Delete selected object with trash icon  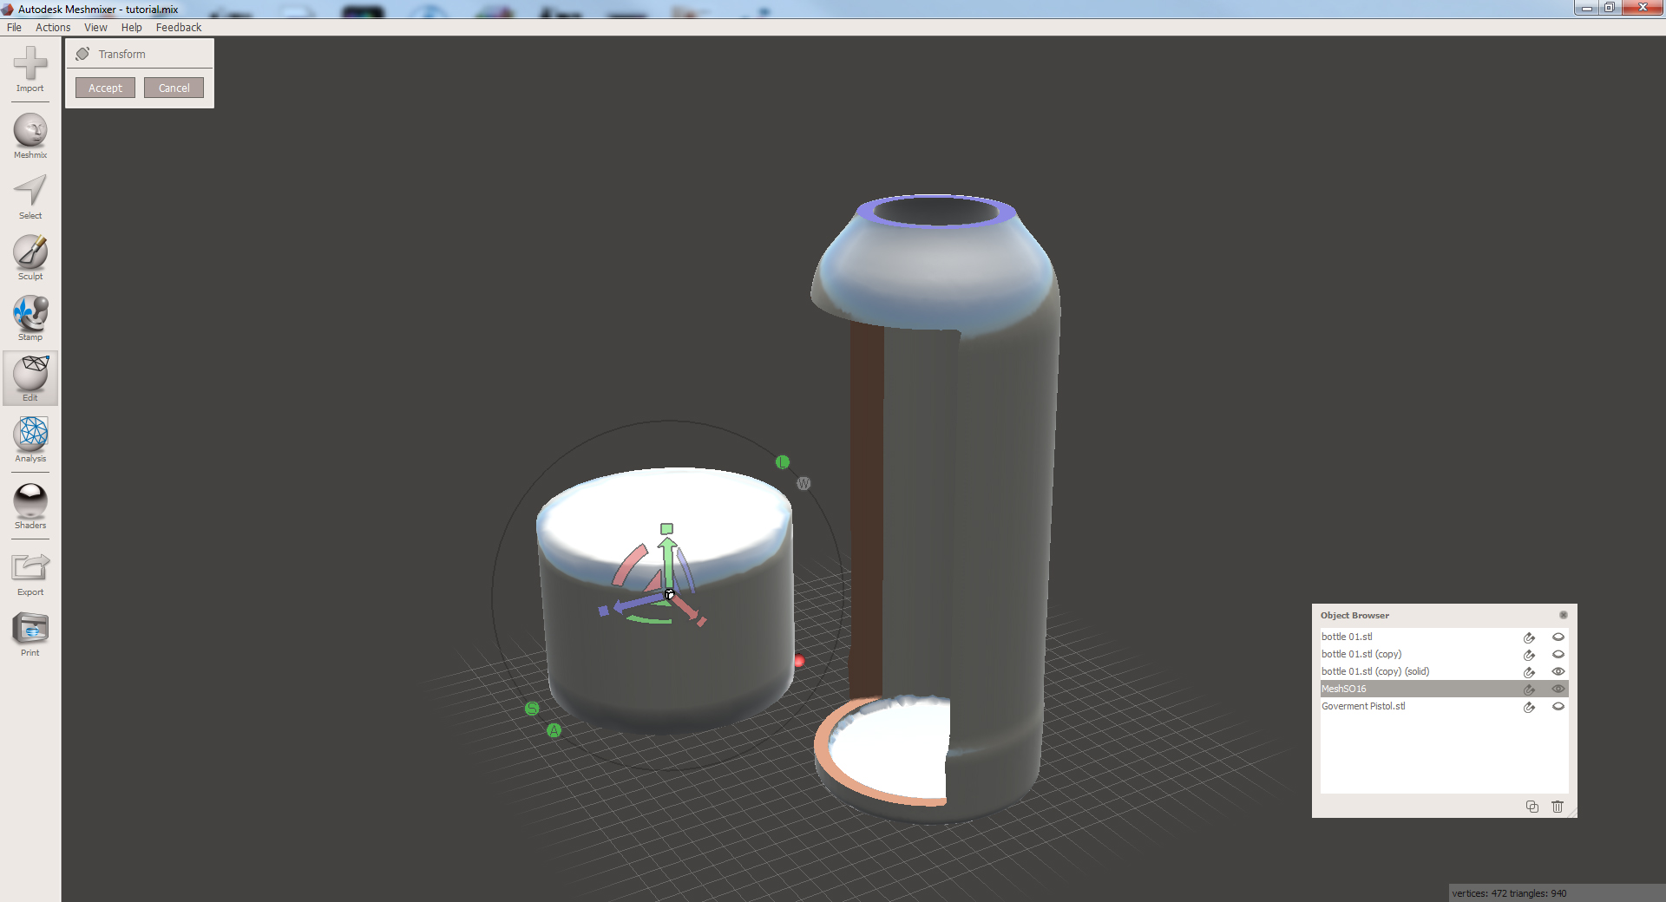(x=1558, y=807)
